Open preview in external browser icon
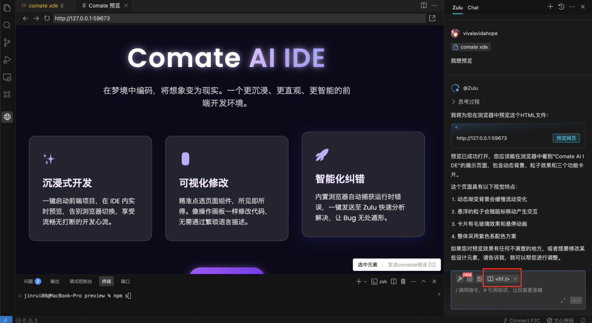 click(x=433, y=18)
